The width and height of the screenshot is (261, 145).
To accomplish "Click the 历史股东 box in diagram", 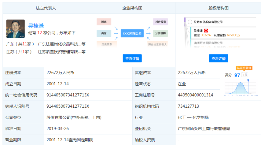I will click(x=104, y=44).
